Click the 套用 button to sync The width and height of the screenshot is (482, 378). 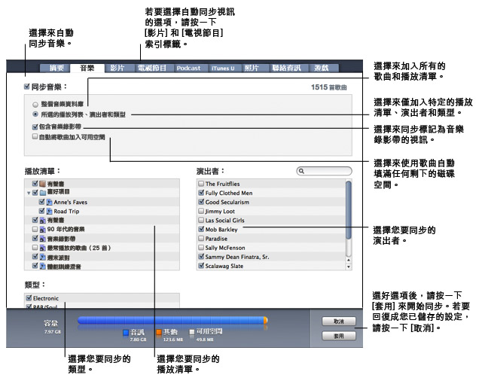pos(338,336)
